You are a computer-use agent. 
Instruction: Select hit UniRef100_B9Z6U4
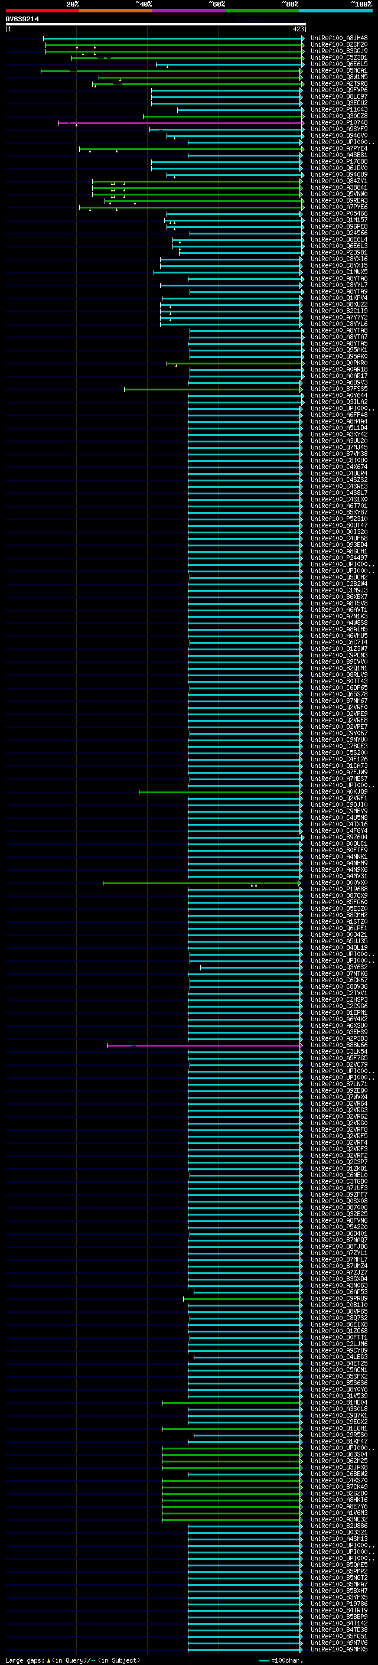click(339, 837)
